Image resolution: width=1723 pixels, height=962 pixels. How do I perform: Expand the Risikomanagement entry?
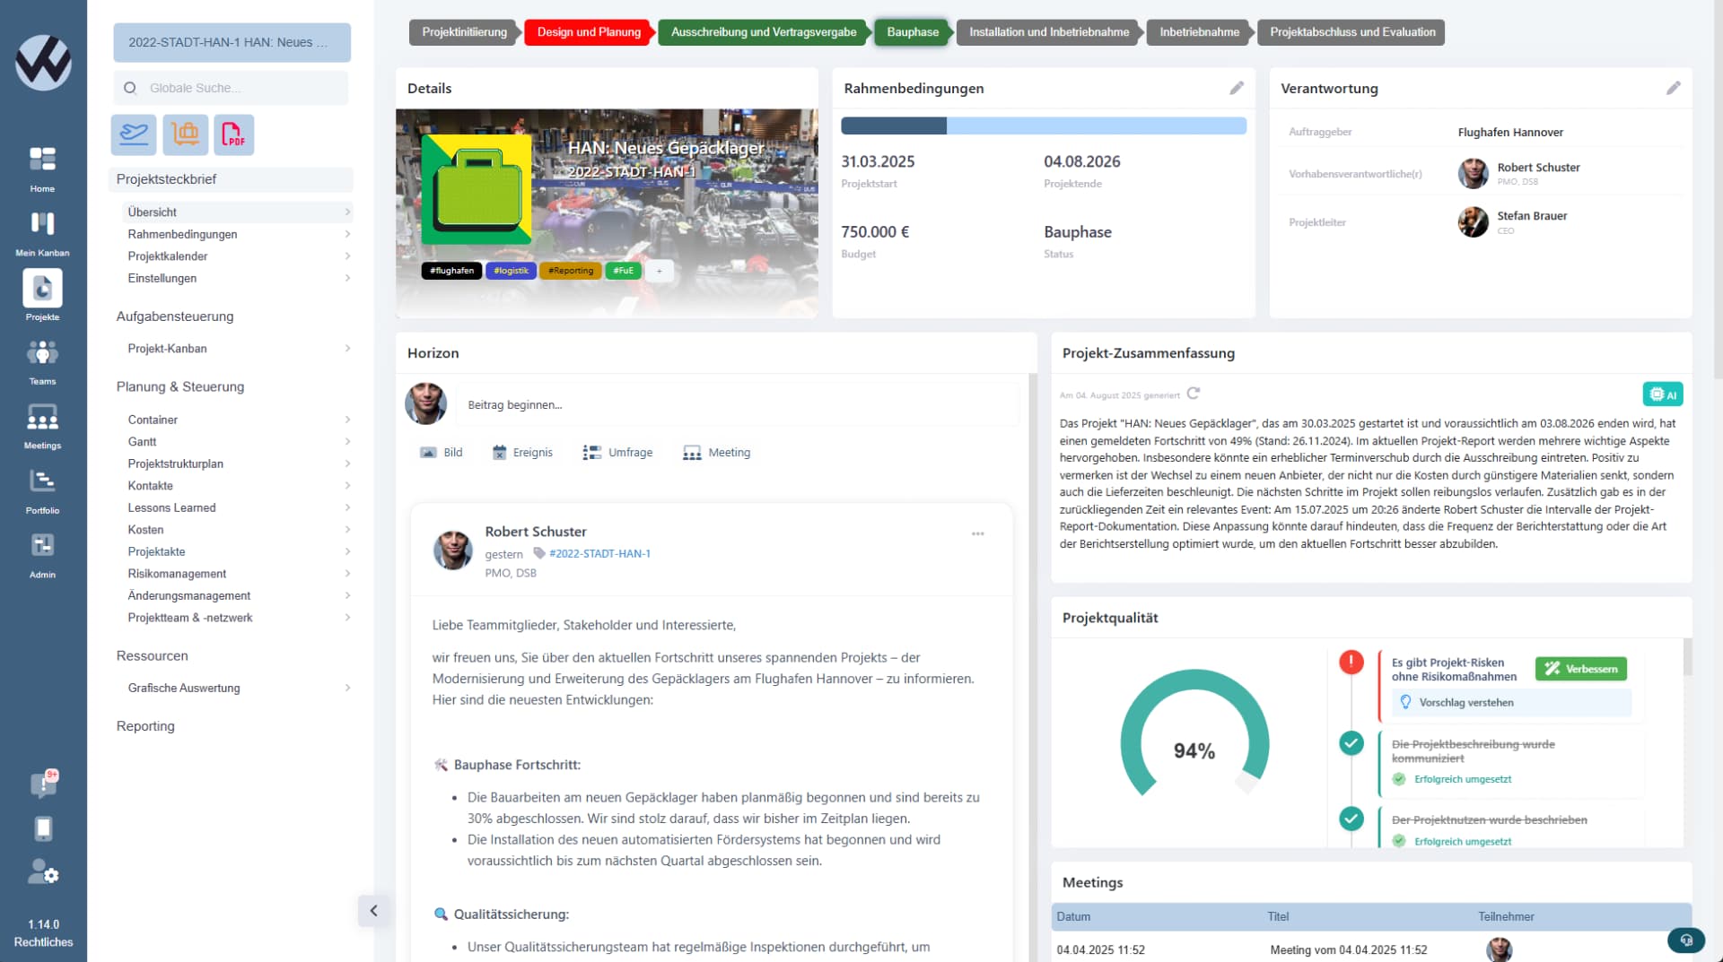point(238,574)
